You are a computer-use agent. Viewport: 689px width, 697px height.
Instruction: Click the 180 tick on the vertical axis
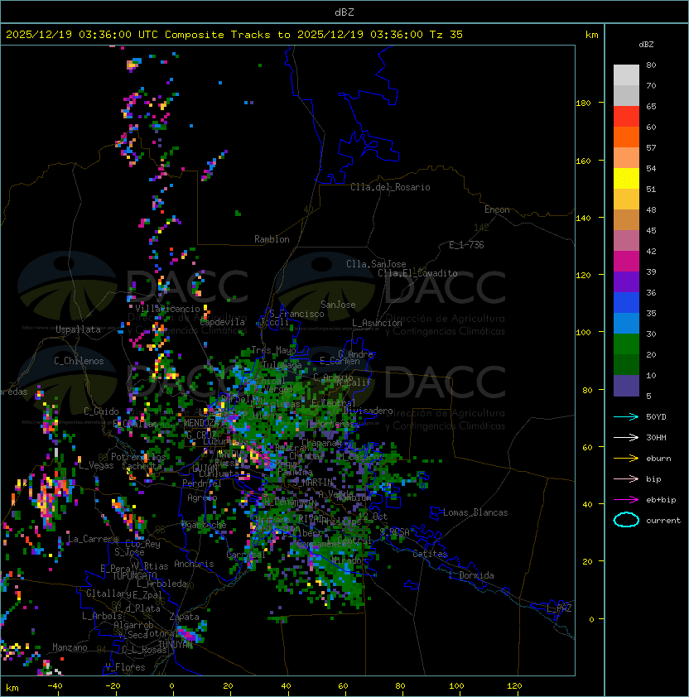click(583, 103)
